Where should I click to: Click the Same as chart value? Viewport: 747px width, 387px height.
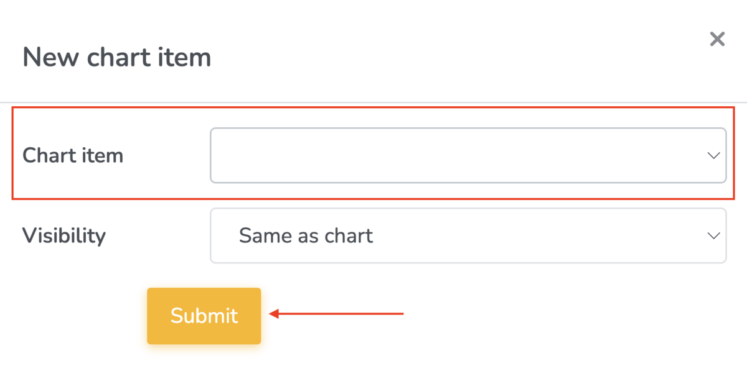coord(305,235)
